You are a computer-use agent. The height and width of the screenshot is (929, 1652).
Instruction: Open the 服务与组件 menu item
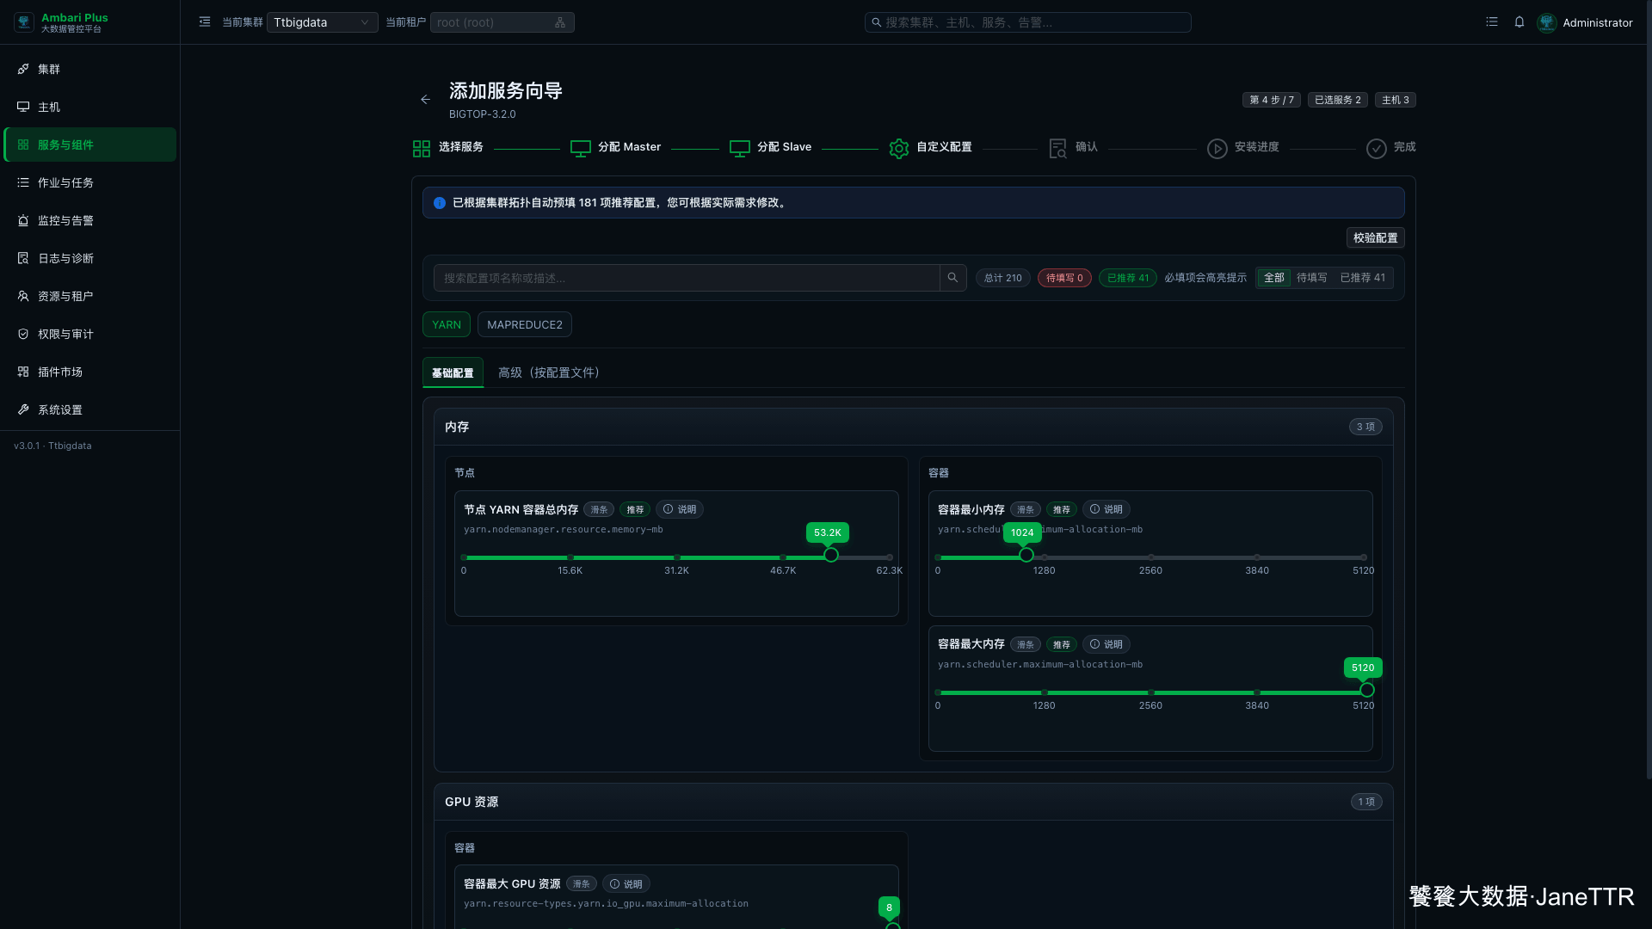(x=90, y=145)
